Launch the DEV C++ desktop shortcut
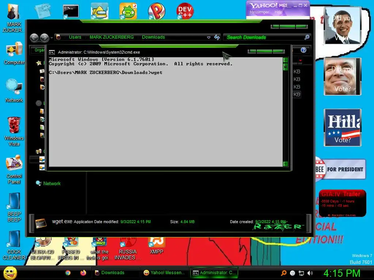 (185, 11)
